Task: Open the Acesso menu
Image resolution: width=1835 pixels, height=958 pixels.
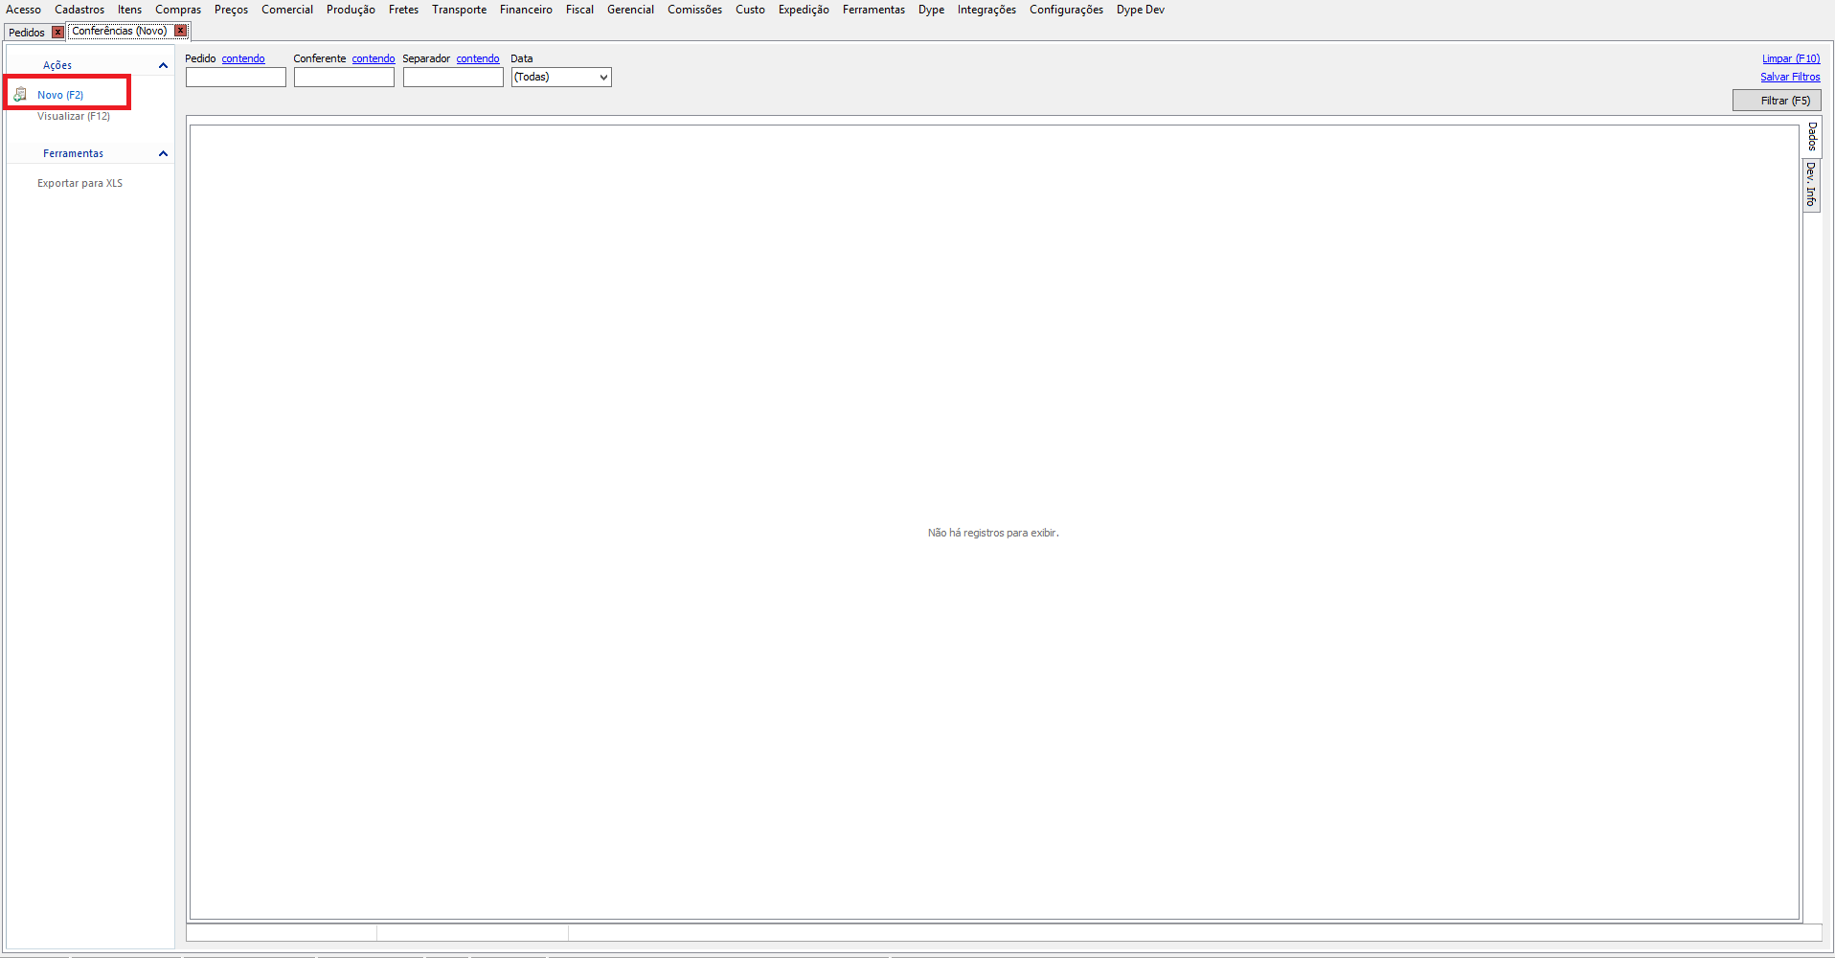Action: (24, 10)
